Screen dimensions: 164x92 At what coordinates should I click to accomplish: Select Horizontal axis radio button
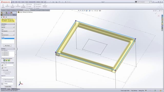(4, 72)
